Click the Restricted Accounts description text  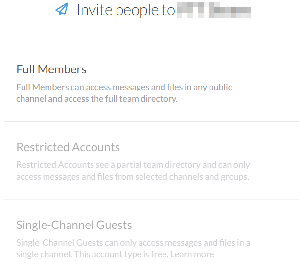point(133,171)
